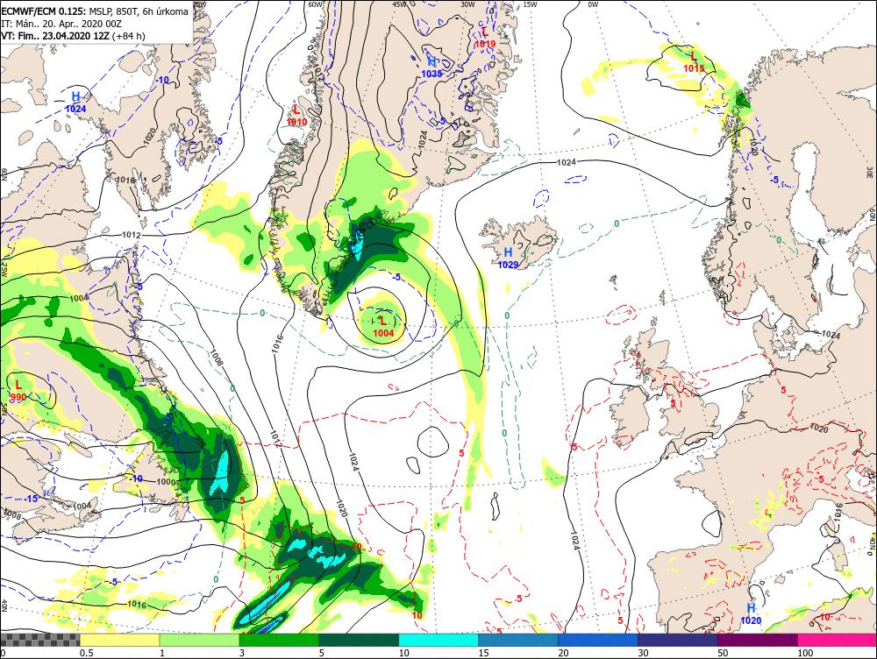Viewport: 877px width, 659px height.
Task: Click the yellow 0.5–1 precipitation legend swatch
Action: 119,640
